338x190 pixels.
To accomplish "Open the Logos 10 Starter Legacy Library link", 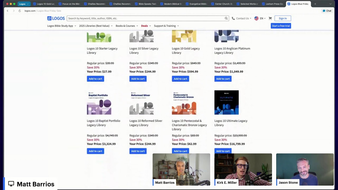I will (x=102, y=51).
